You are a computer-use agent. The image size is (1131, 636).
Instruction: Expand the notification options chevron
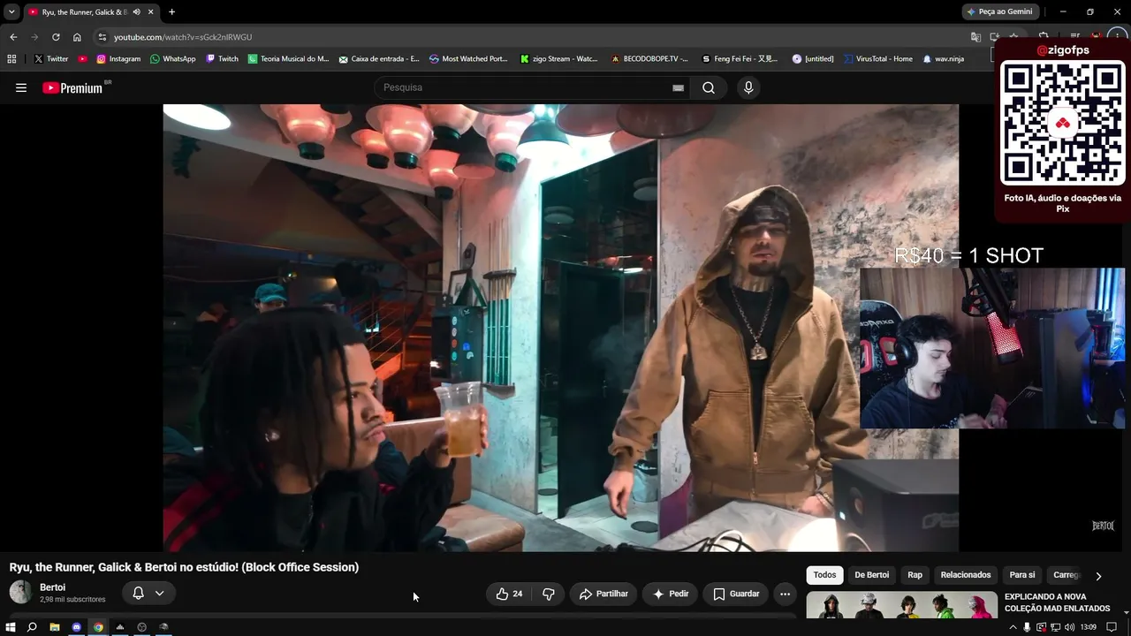[x=159, y=593]
